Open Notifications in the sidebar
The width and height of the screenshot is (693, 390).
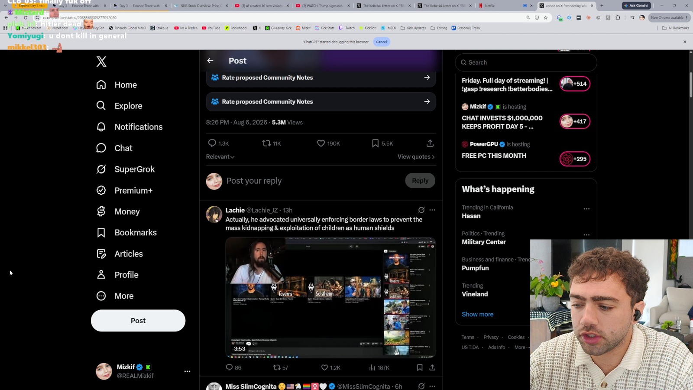(x=130, y=127)
